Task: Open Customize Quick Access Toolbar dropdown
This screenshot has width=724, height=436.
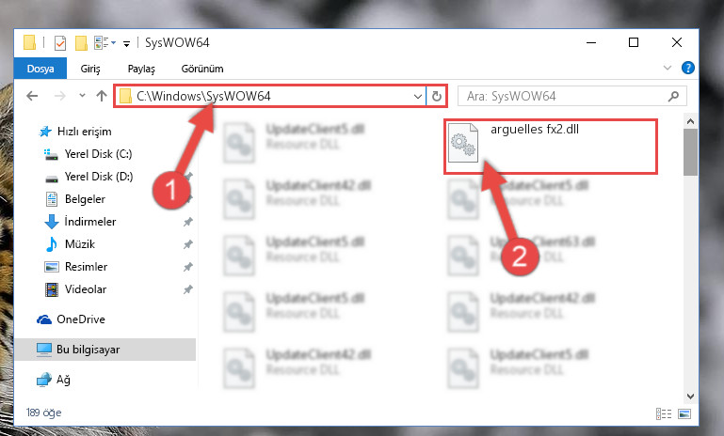Action: [126, 44]
